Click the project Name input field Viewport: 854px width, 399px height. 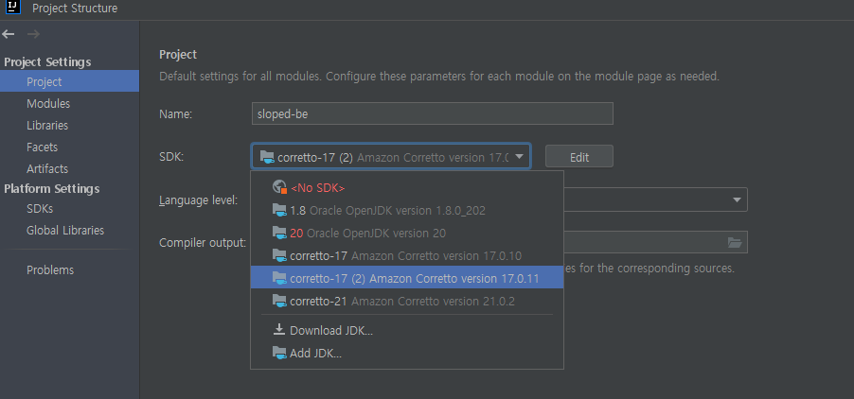(433, 113)
